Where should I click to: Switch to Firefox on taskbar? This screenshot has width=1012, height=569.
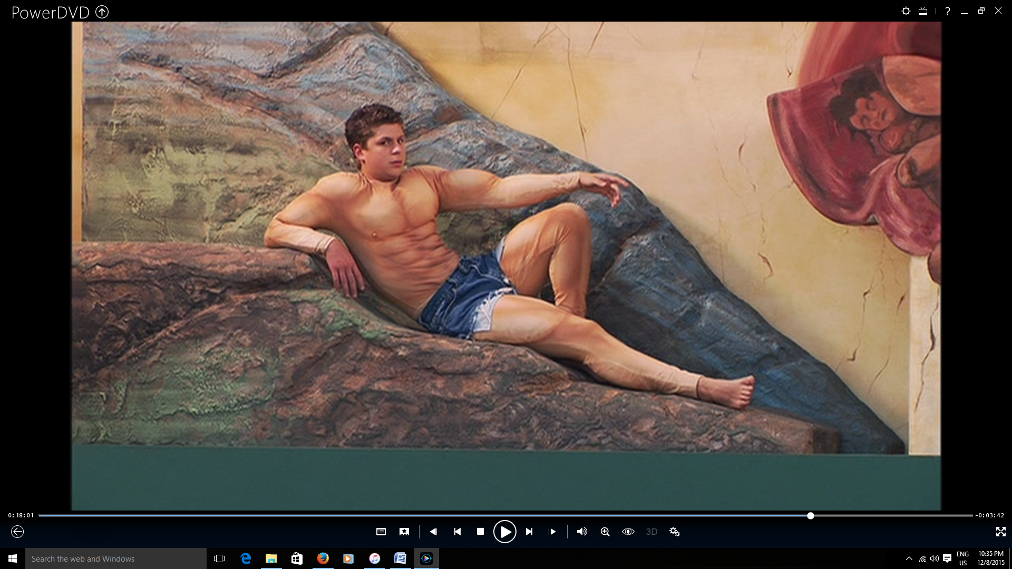click(323, 558)
